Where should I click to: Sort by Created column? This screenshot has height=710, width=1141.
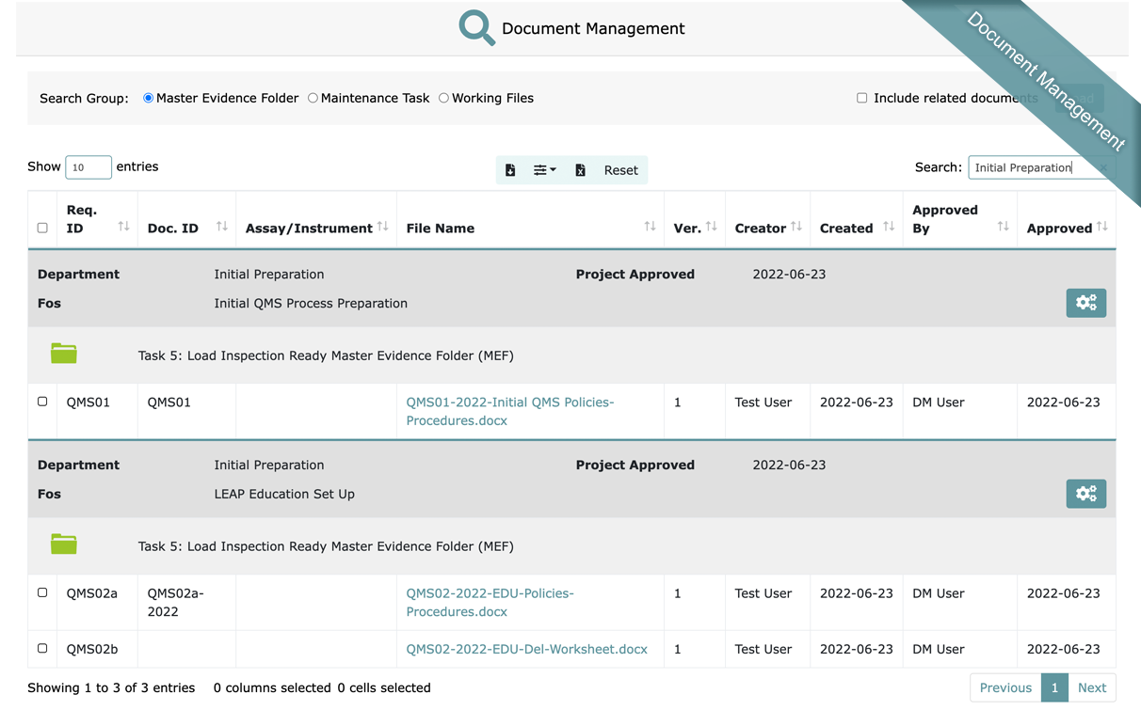pos(888,227)
